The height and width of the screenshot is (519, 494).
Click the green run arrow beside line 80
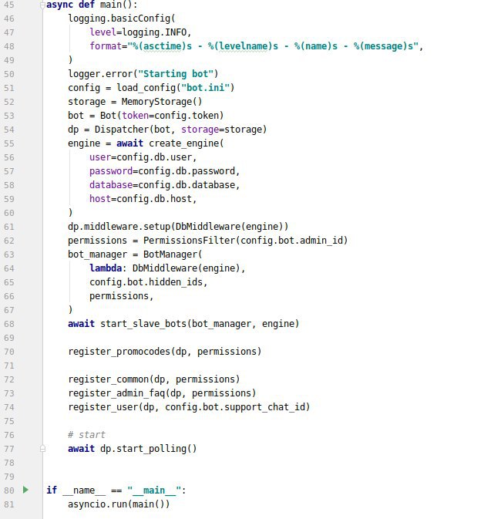[x=25, y=490]
